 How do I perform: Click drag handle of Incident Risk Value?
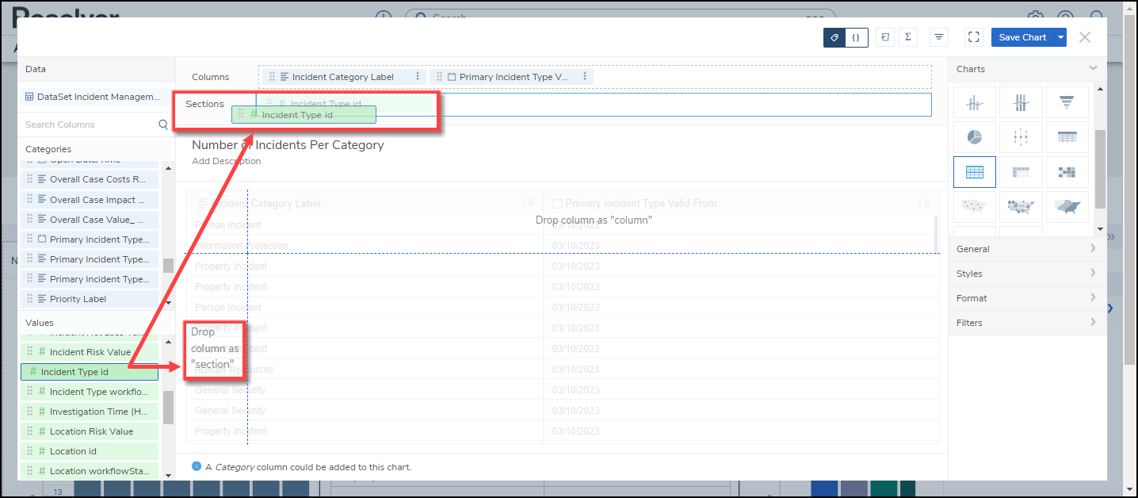pos(30,352)
